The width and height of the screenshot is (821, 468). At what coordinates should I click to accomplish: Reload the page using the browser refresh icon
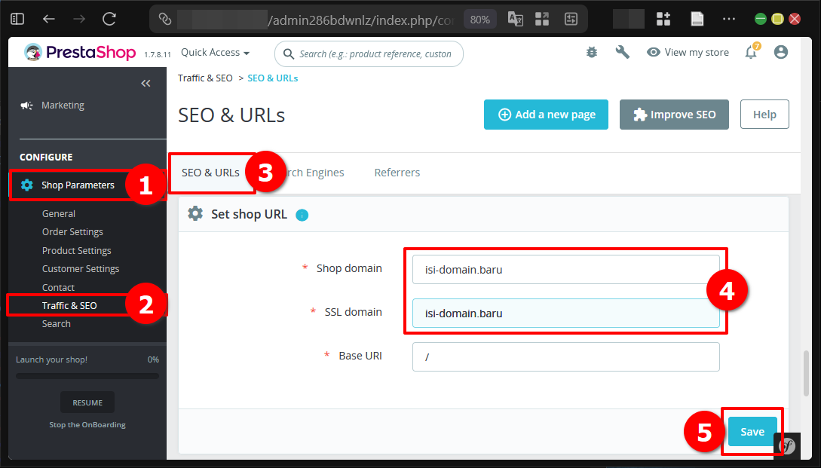pyautogui.click(x=107, y=18)
